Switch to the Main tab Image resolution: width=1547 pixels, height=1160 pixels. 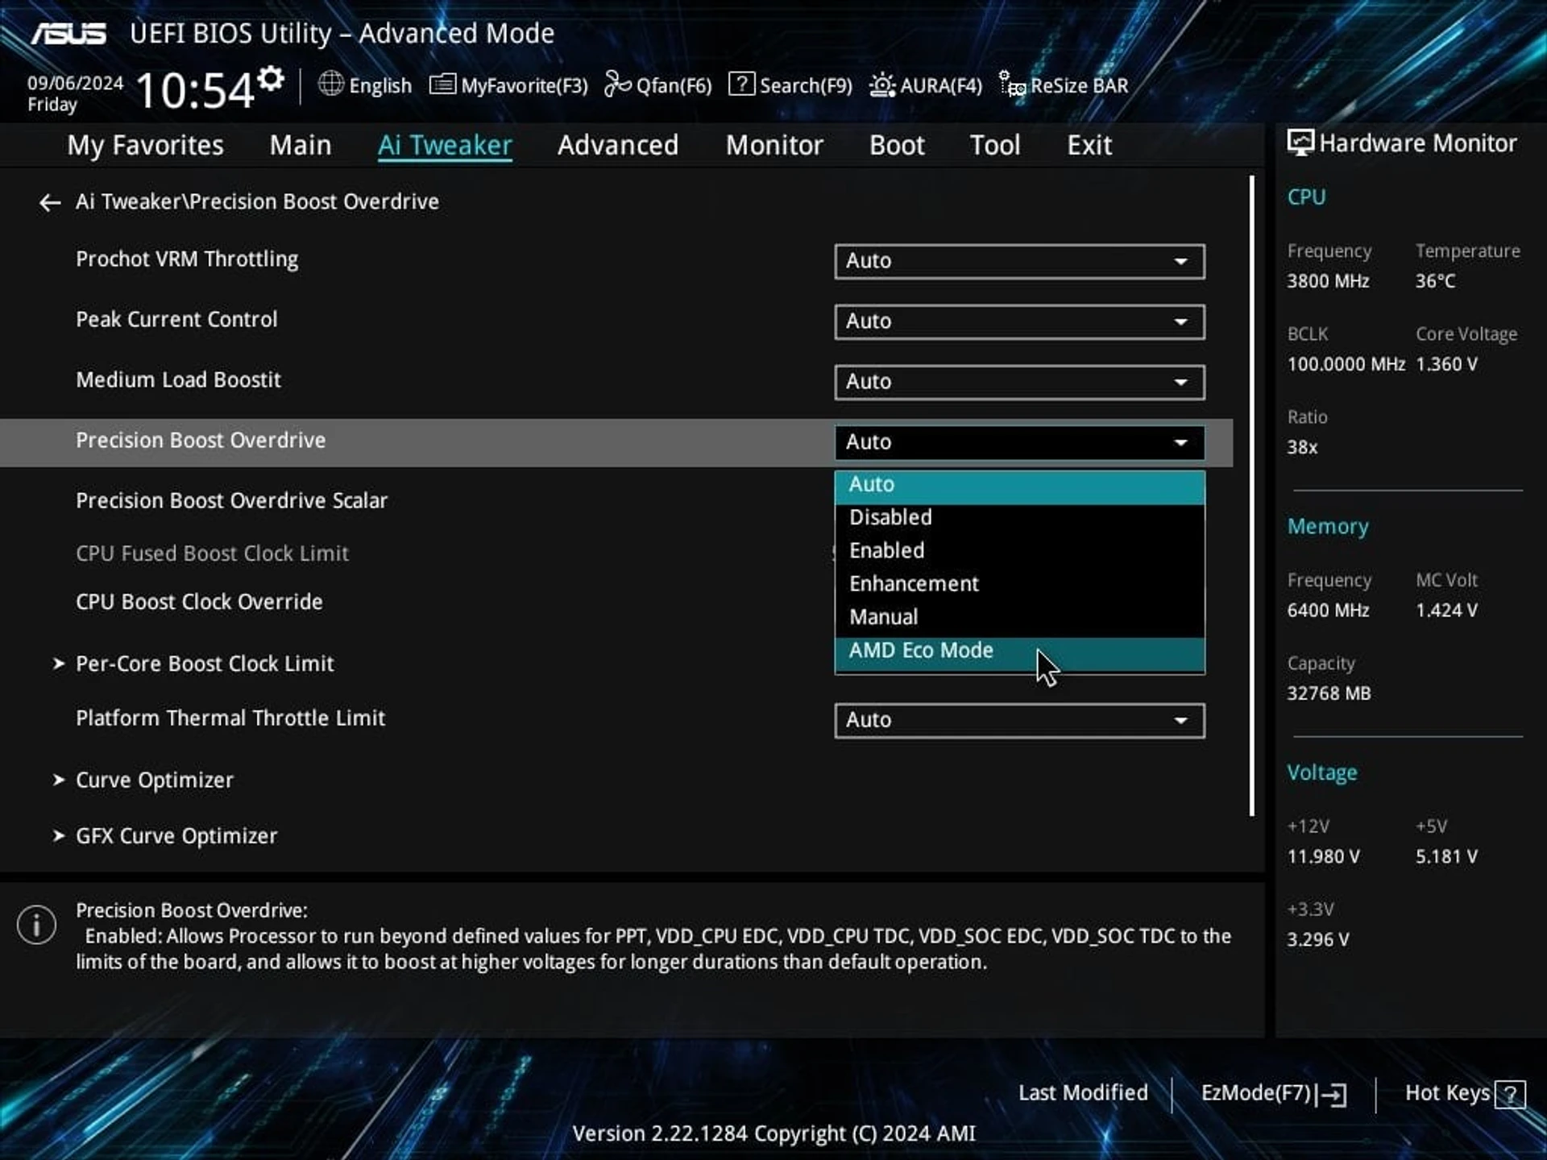(301, 145)
